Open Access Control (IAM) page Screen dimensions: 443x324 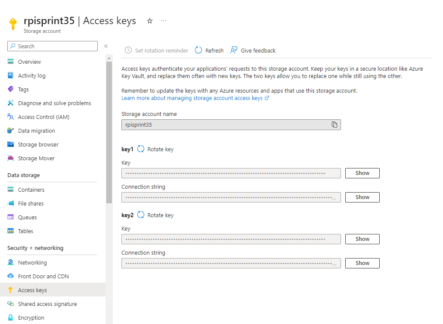43,117
